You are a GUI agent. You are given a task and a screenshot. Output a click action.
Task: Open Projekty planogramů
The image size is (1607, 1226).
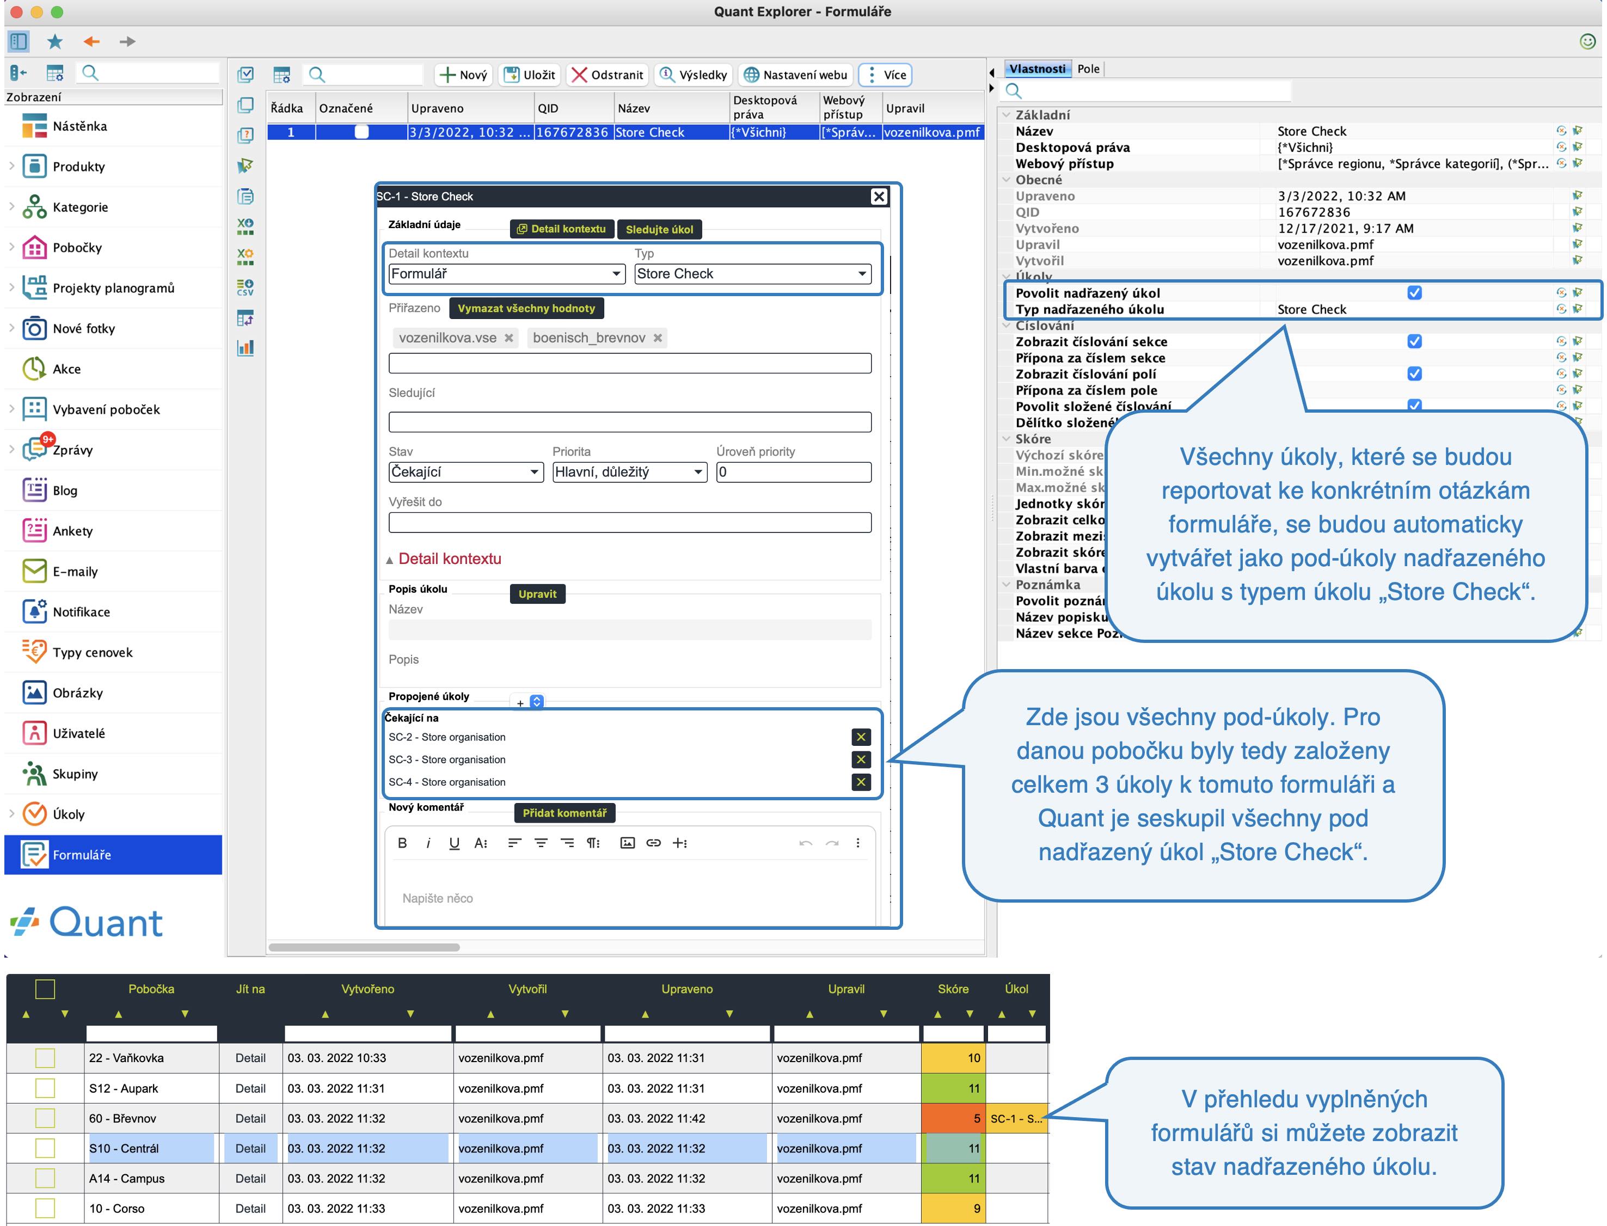tap(113, 288)
